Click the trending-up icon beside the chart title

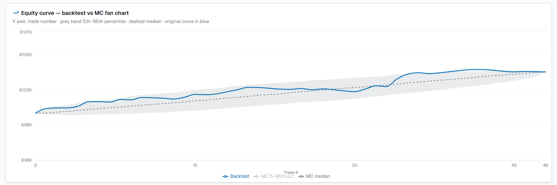(x=16, y=13)
